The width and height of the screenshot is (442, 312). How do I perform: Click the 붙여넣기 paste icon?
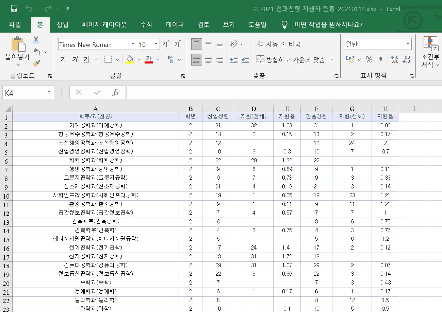tap(18, 44)
